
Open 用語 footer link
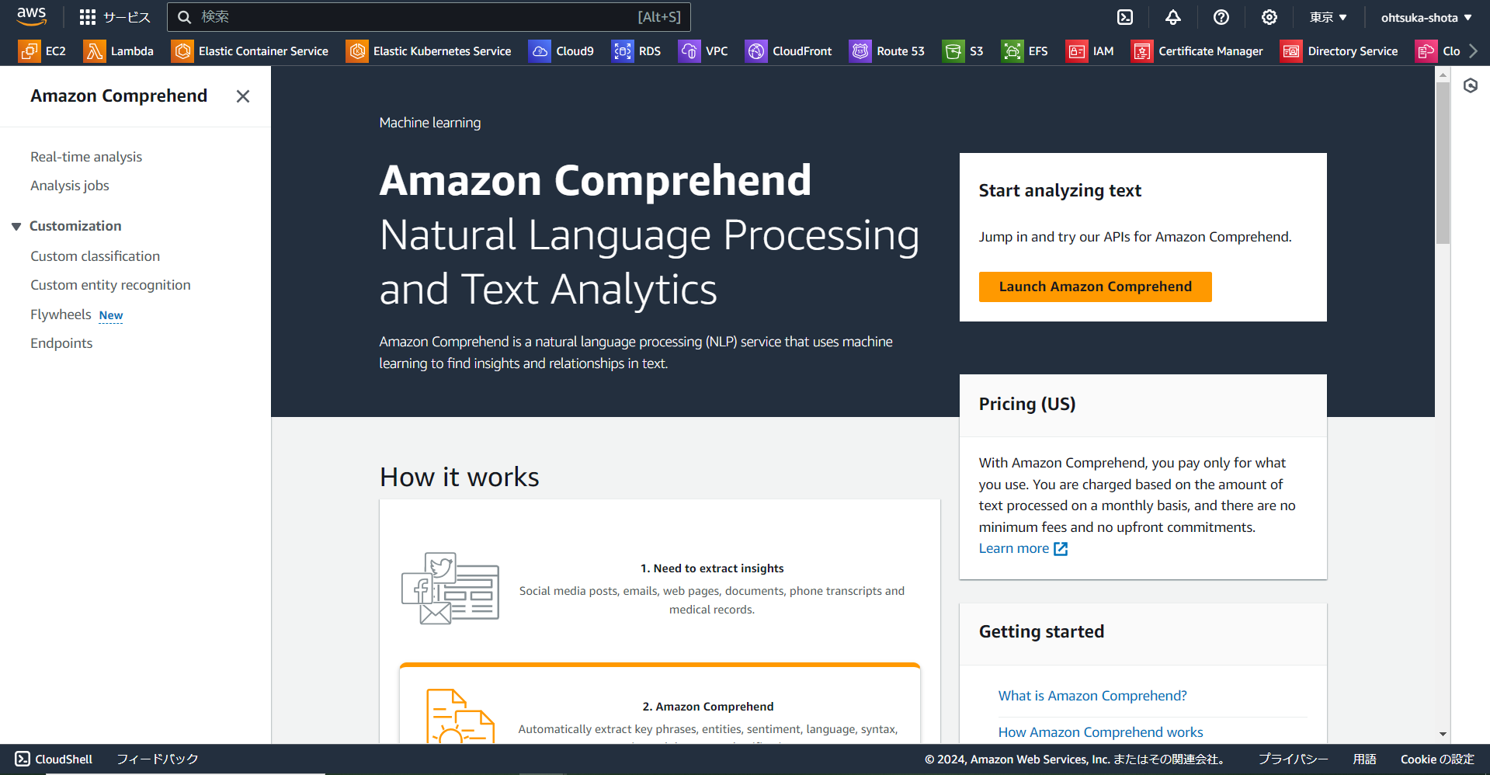pyautogui.click(x=1364, y=759)
